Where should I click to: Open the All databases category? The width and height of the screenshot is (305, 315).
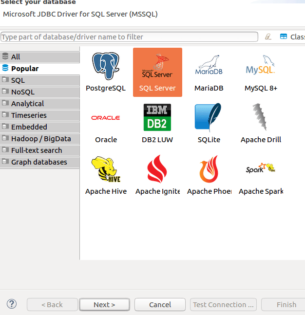[40, 57]
